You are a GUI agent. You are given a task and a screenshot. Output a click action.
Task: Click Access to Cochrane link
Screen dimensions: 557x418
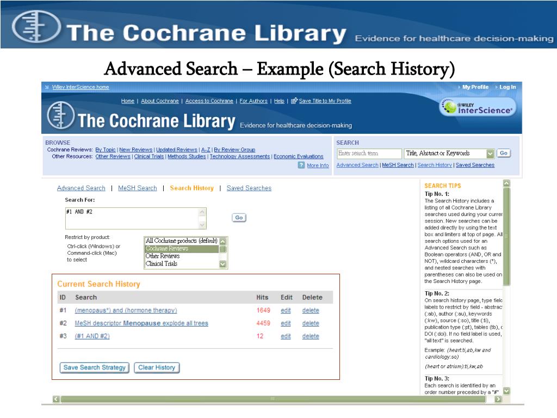(x=209, y=101)
